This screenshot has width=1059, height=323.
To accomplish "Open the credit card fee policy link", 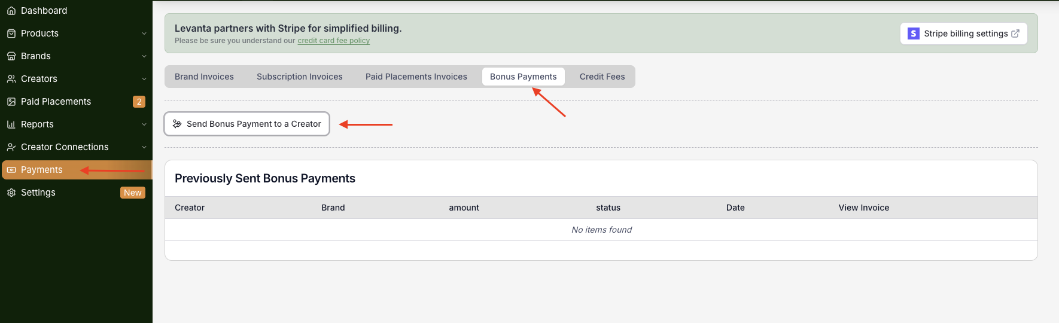I will tap(333, 41).
